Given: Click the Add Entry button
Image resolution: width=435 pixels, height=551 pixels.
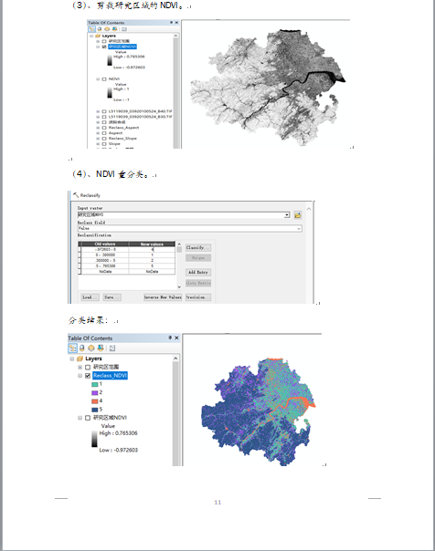Looking at the screenshot, I should (x=198, y=273).
